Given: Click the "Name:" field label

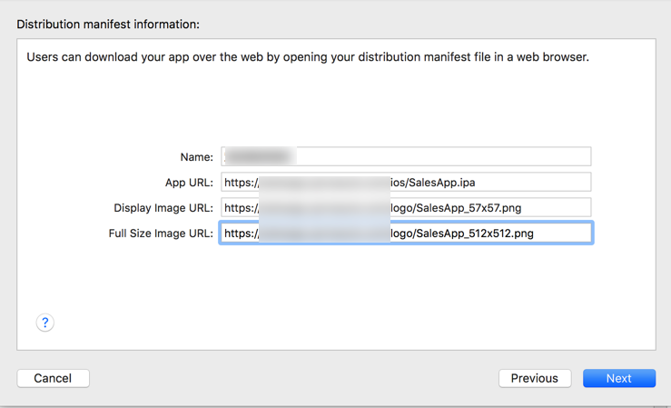Looking at the screenshot, I should pos(196,157).
